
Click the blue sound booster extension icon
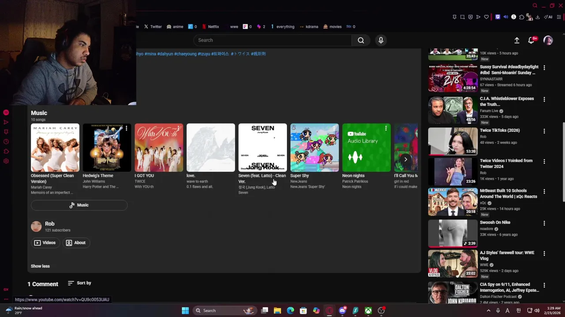(505, 17)
